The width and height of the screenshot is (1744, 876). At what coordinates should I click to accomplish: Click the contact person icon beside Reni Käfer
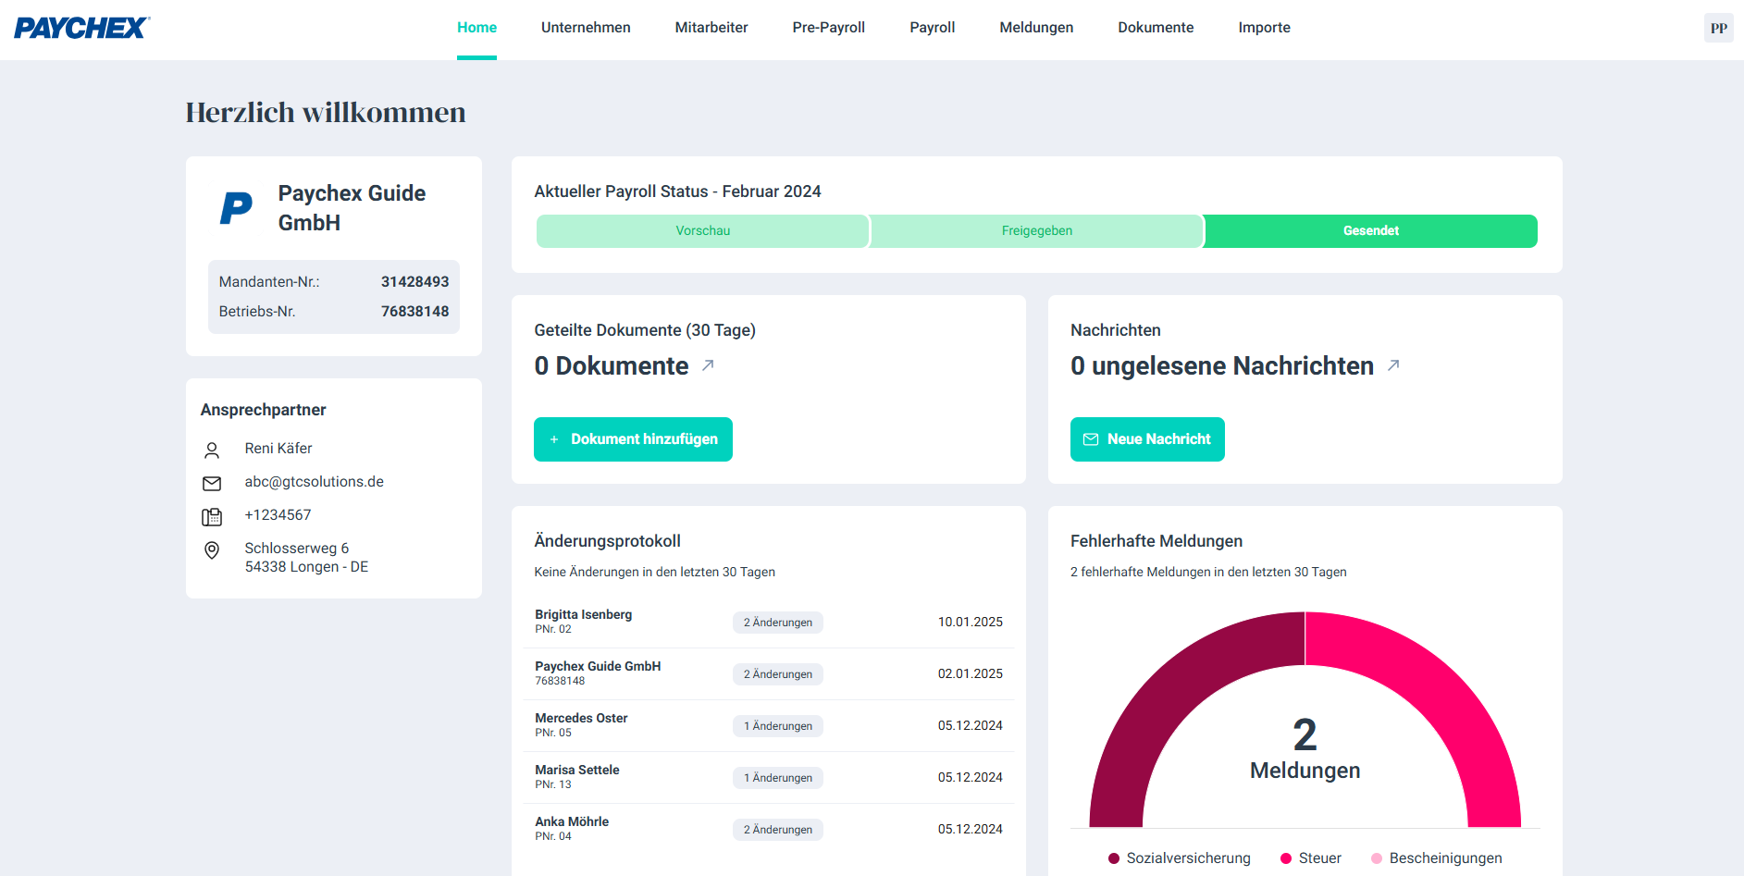coord(212,450)
